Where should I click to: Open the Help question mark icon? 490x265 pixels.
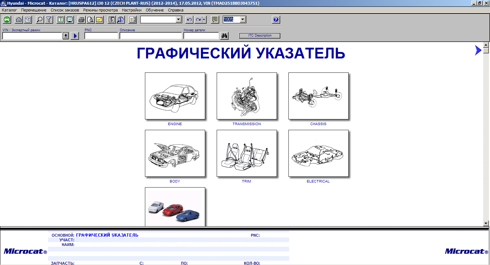pos(276,19)
